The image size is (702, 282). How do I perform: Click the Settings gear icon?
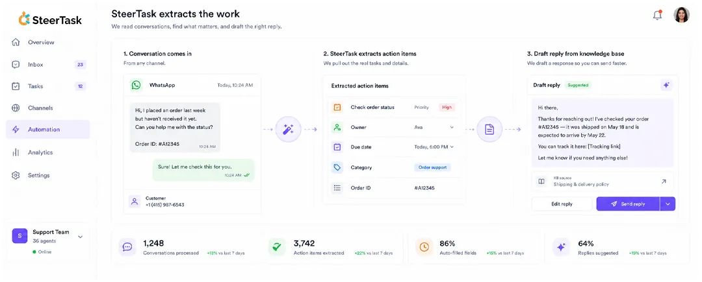coord(16,175)
